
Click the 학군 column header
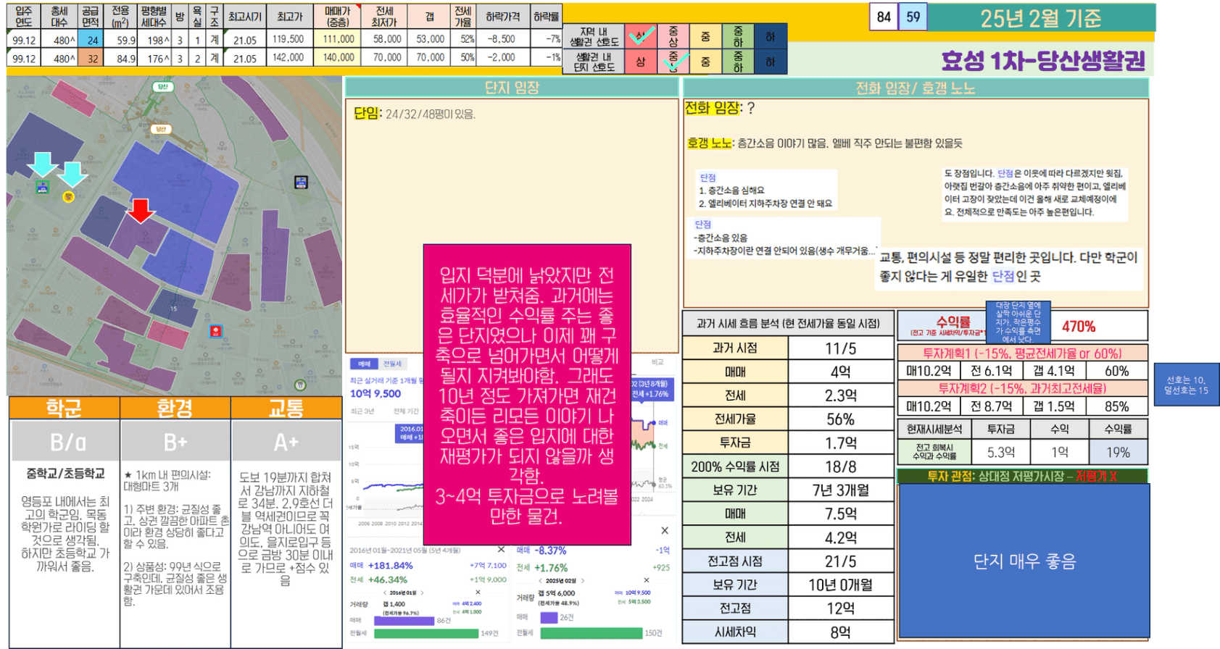coord(64,408)
